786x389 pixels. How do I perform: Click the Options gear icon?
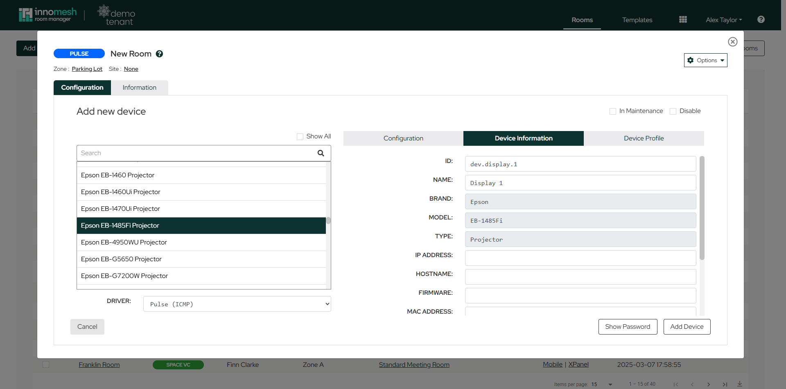[691, 60]
